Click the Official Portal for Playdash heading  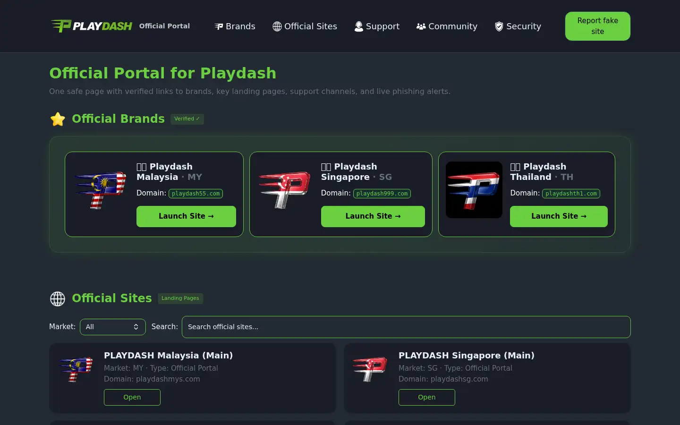163,73
